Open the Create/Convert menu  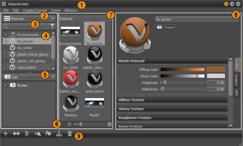coord(35,10)
